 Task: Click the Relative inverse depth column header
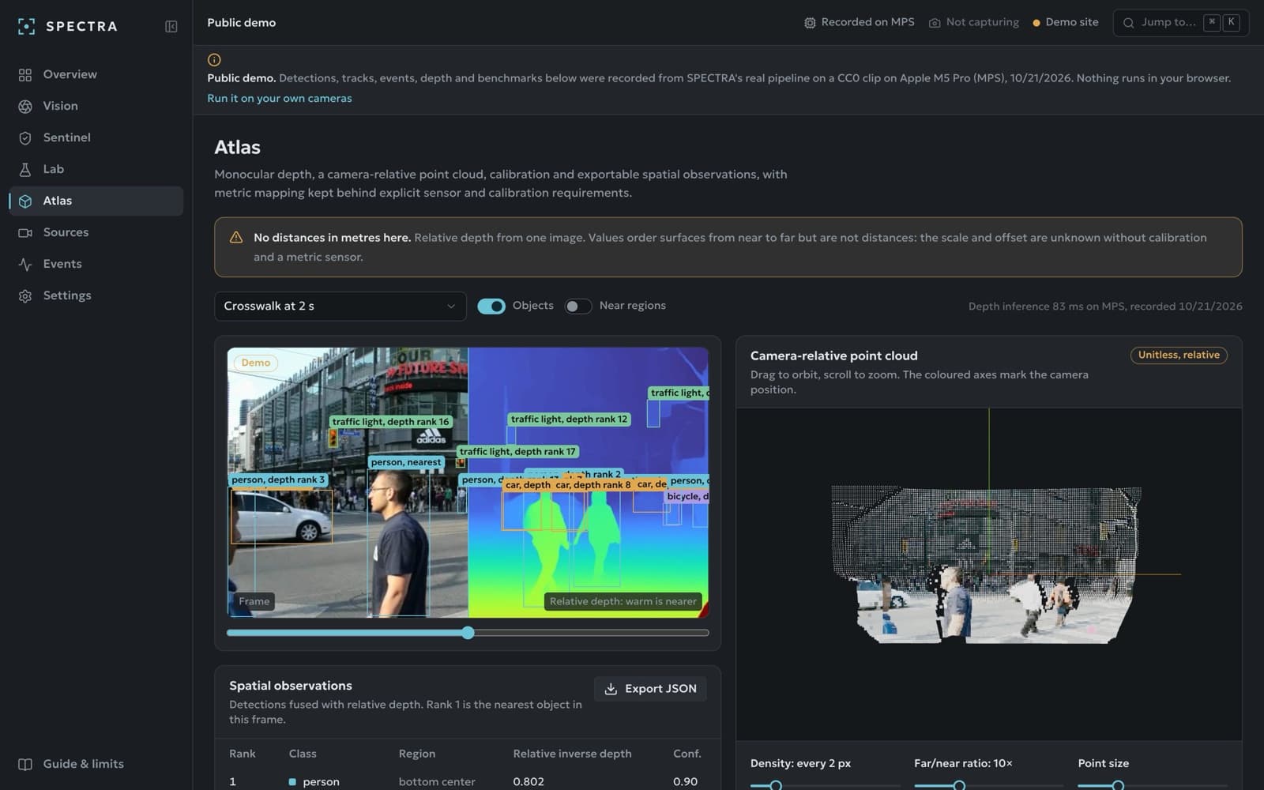572,754
